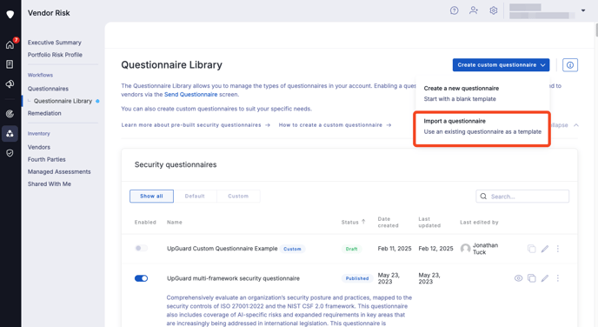Click the search magnifier icon
The width and height of the screenshot is (598, 327).
(x=483, y=197)
